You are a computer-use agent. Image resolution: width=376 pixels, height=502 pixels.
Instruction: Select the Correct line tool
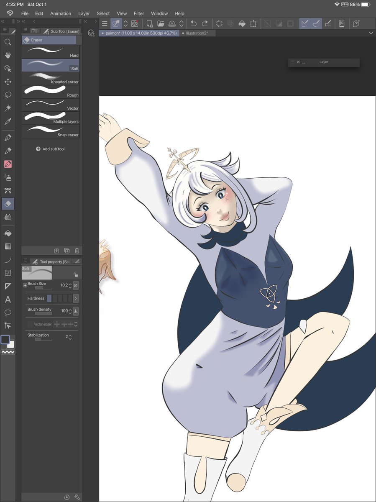(8, 325)
